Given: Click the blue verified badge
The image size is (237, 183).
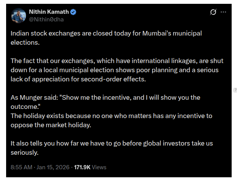Looking at the screenshot, I should pos(73,12).
